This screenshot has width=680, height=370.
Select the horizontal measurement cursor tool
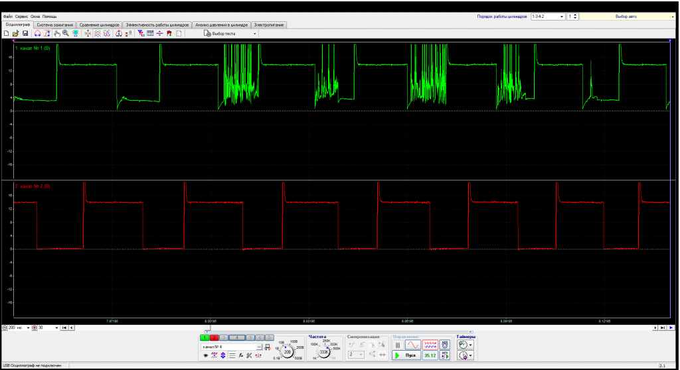(37, 33)
